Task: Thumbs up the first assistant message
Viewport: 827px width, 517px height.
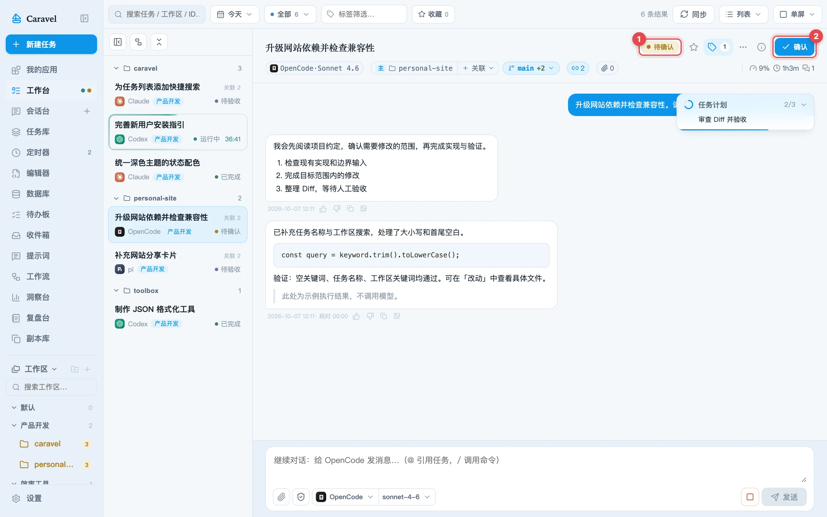Action: [x=323, y=209]
